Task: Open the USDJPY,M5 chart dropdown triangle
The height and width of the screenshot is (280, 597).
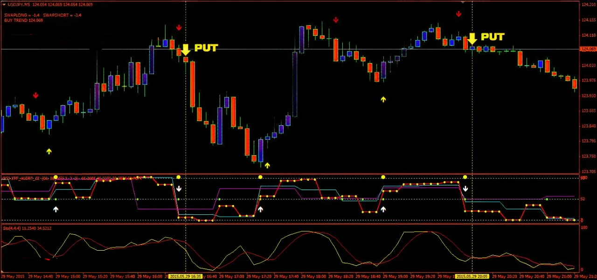Action: coord(4,5)
